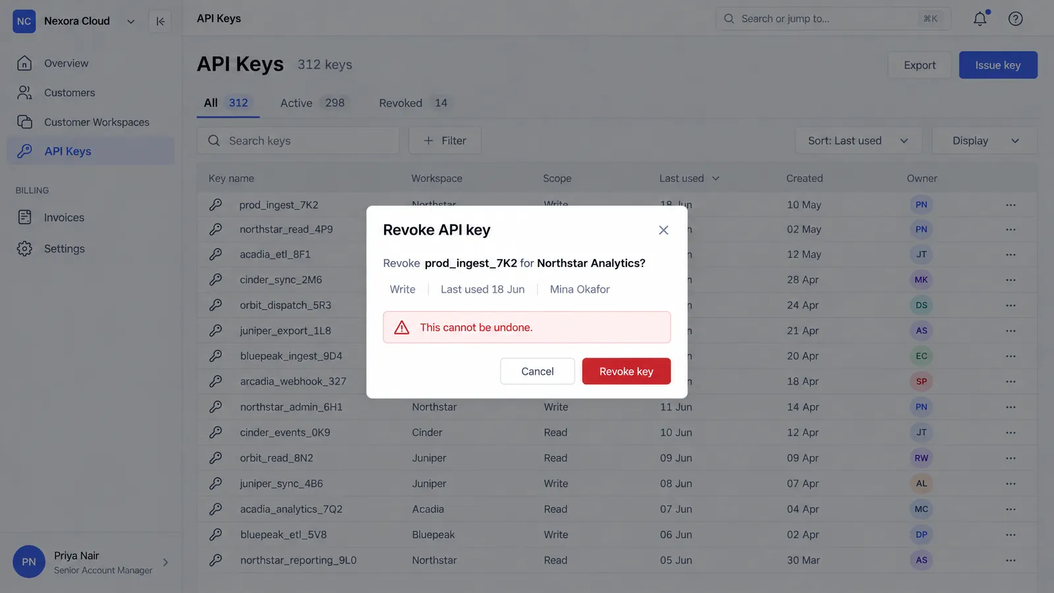
Task: Open Overview in the sidebar
Action: (91, 63)
